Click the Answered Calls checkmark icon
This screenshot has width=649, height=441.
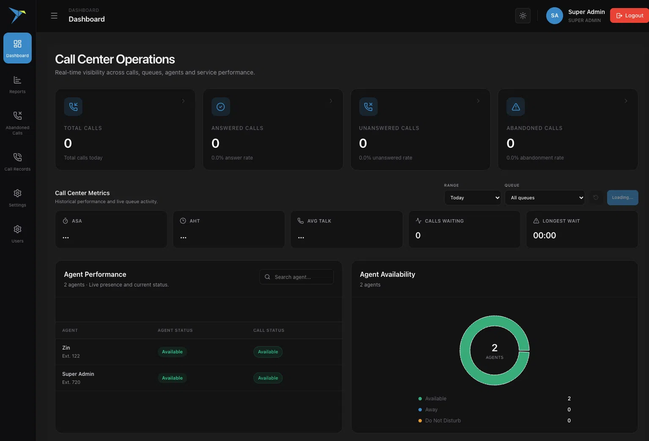pyautogui.click(x=221, y=107)
